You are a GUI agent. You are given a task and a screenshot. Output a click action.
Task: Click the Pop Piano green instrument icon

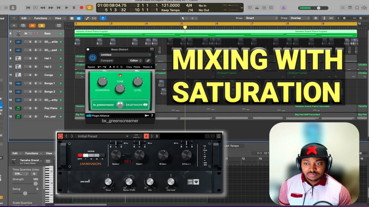[18, 108]
